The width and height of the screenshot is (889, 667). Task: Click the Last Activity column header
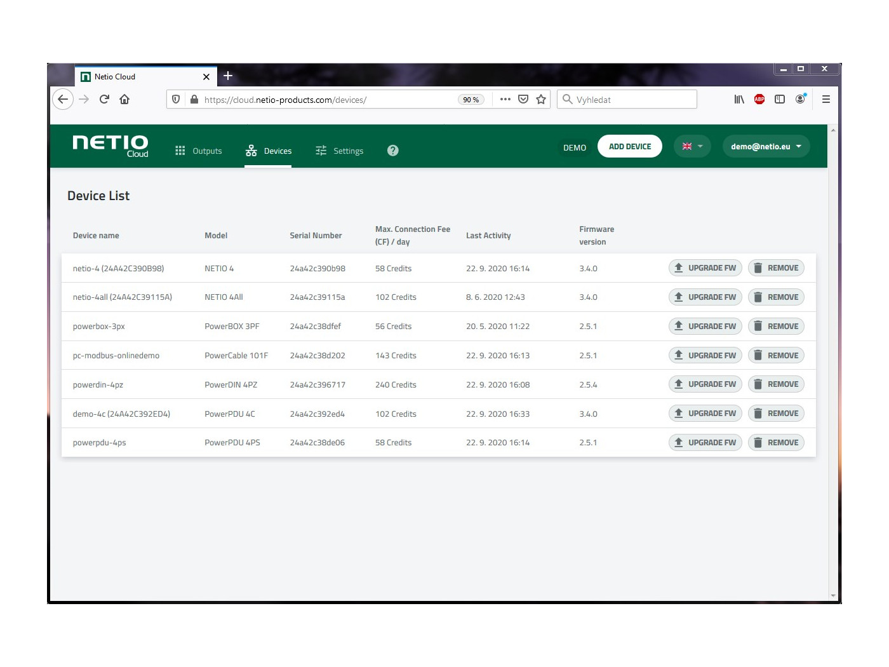pos(488,236)
